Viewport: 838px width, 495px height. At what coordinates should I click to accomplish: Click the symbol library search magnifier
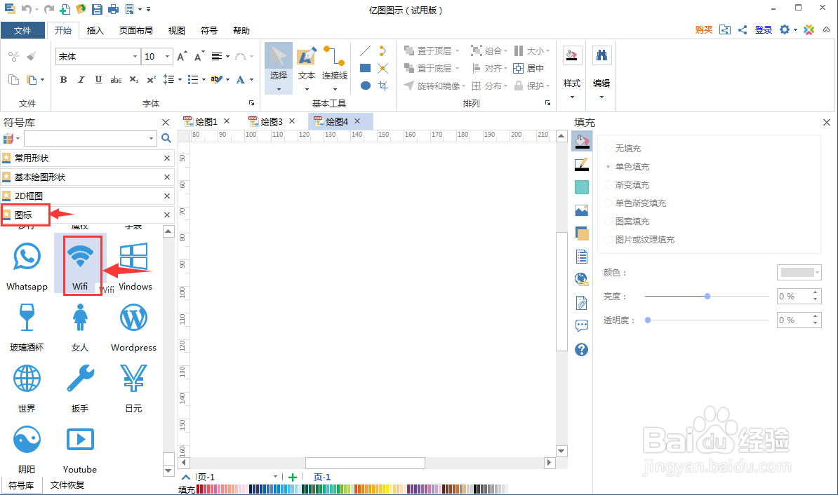coord(166,138)
